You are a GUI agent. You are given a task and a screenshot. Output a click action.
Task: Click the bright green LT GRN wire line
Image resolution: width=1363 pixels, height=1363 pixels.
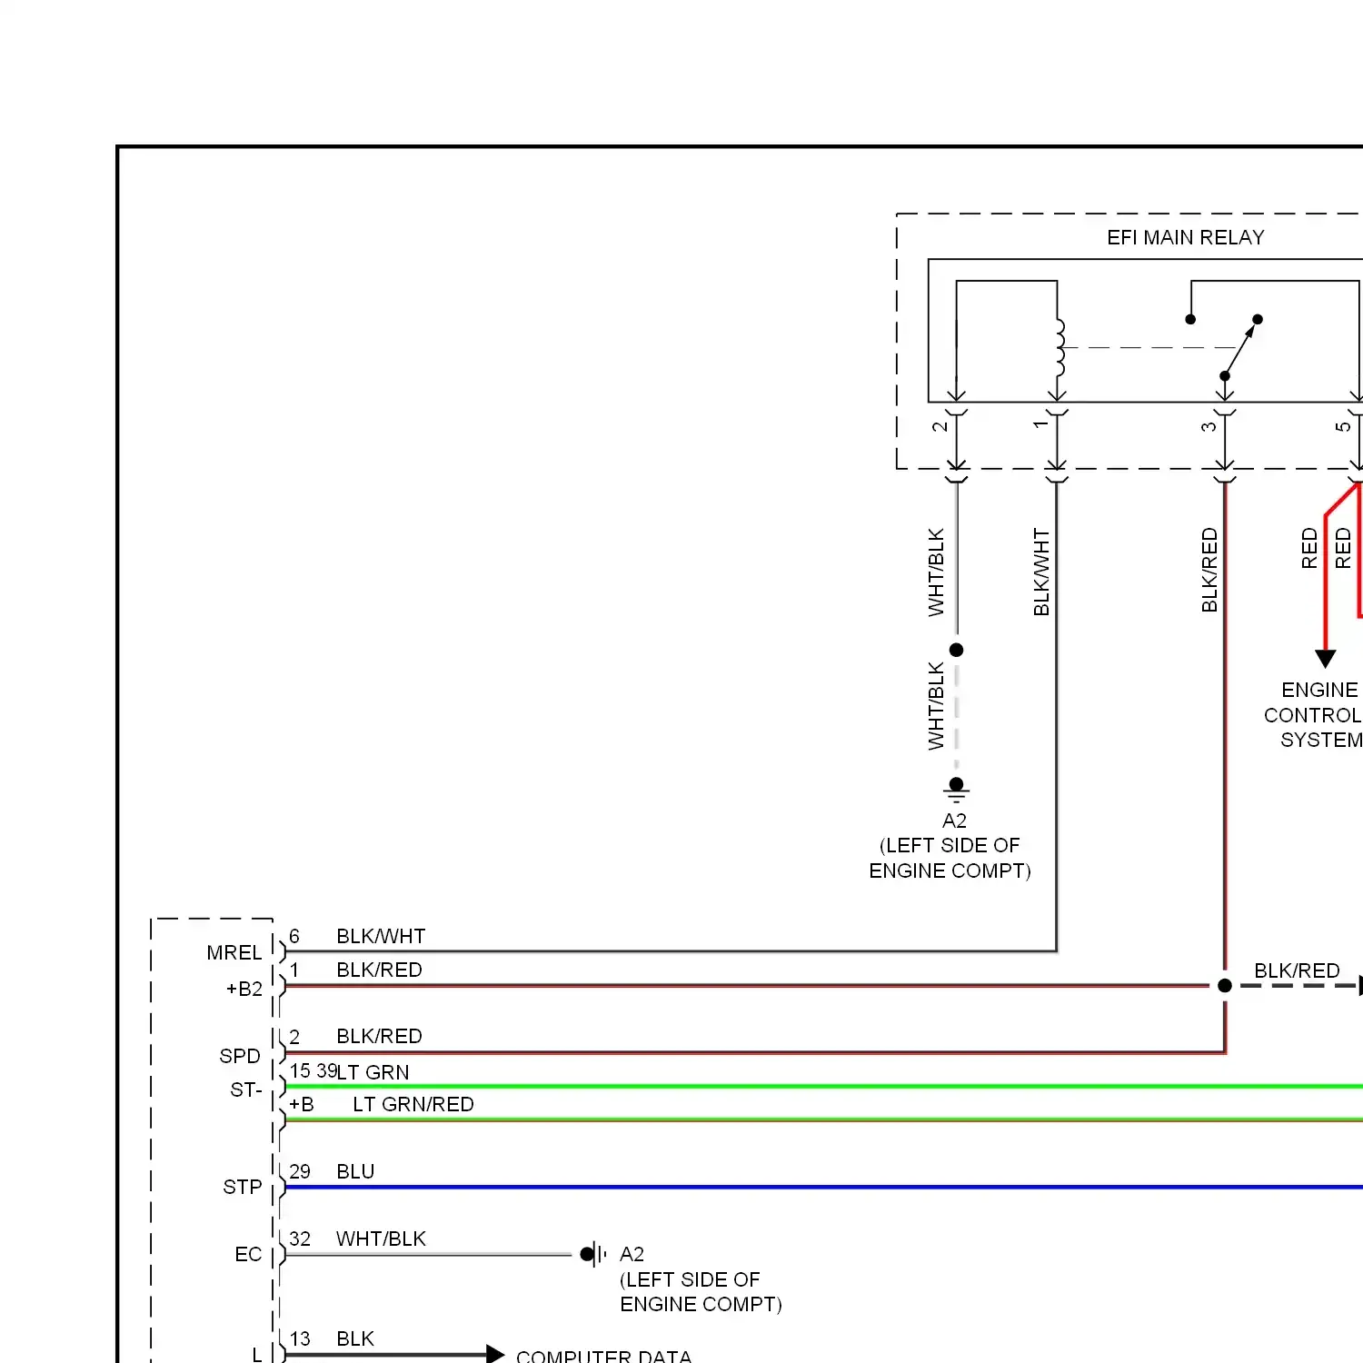click(x=823, y=1087)
